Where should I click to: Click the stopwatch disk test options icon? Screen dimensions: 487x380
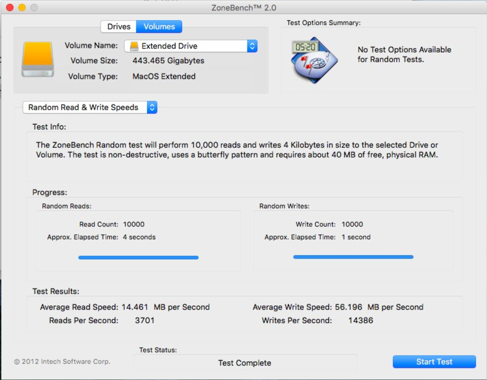pyautogui.click(x=314, y=60)
